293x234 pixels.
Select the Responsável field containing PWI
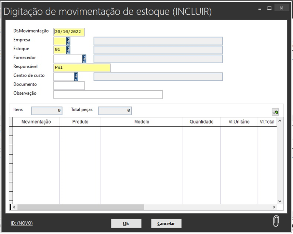point(82,68)
